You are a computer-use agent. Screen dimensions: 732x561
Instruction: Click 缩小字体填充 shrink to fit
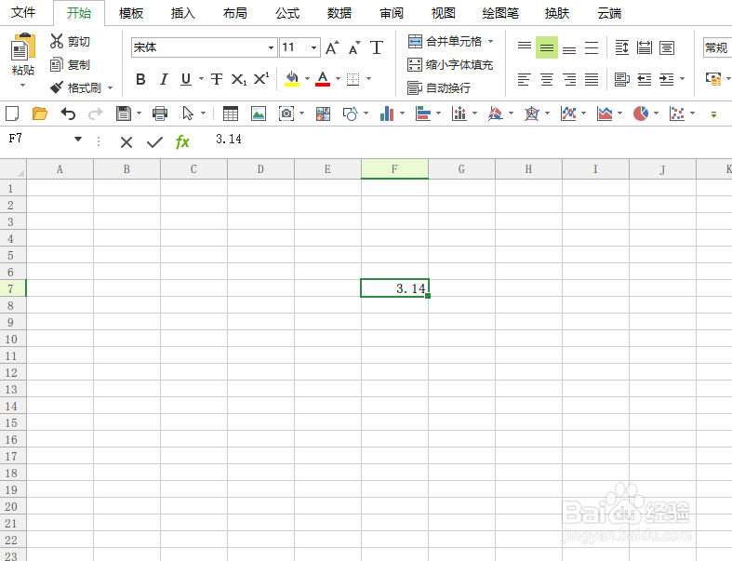point(450,64)
